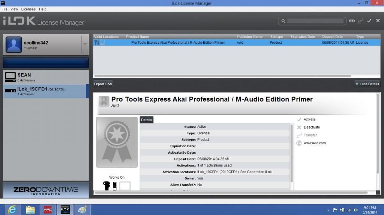The image size is (384, 215).
Task: Click the Action Center flag tray icon
Action: (x=335, y=210)
